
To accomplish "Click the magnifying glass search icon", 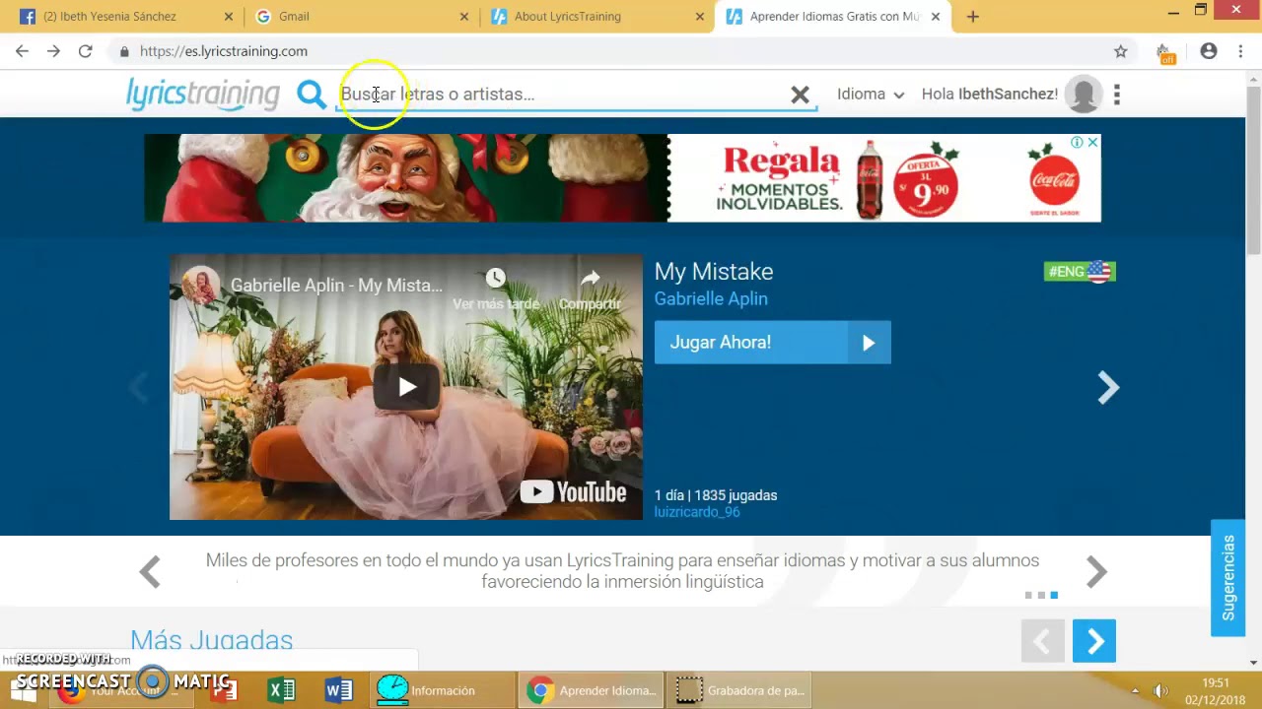I will point(311,95).
